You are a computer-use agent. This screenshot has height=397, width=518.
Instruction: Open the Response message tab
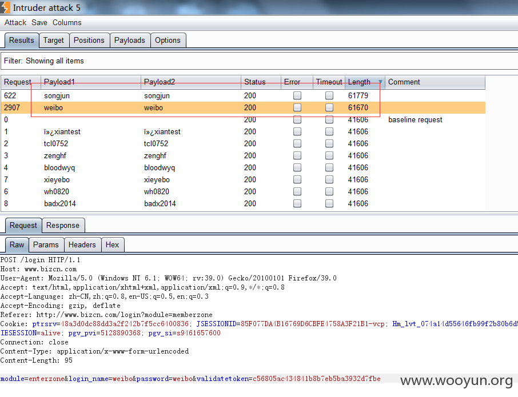(63, 226)
